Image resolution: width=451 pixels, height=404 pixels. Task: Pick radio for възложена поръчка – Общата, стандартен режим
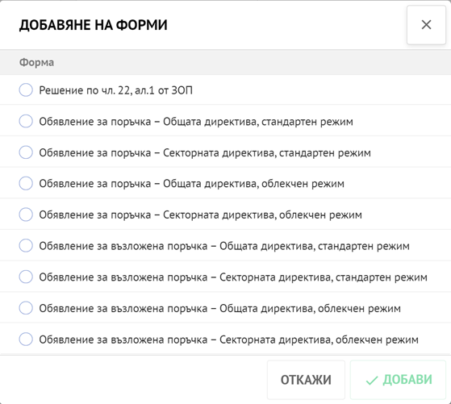[x=26, y=246]
